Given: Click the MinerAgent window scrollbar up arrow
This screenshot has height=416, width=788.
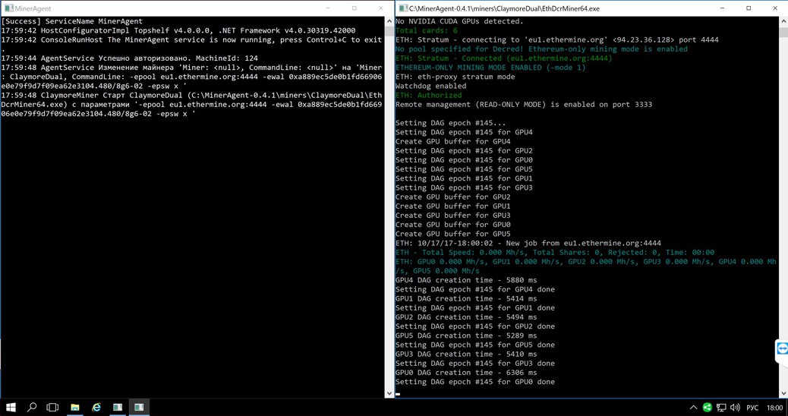Looking at the screenshot, I should [389, 21].
